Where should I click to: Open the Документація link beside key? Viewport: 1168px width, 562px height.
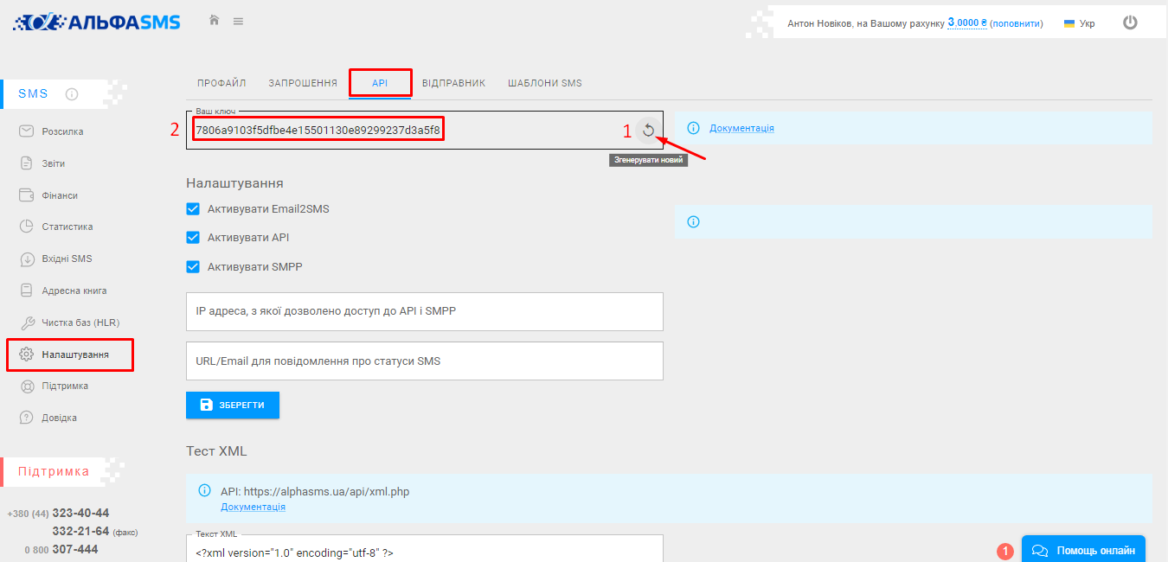[741, 128]
